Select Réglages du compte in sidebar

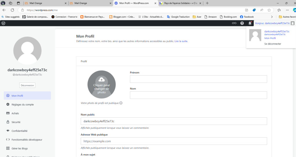click(x=23, y=105)
